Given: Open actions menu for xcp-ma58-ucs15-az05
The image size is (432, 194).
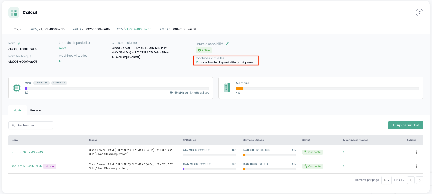Looking at the screenshot, I should tap(416, 152).
